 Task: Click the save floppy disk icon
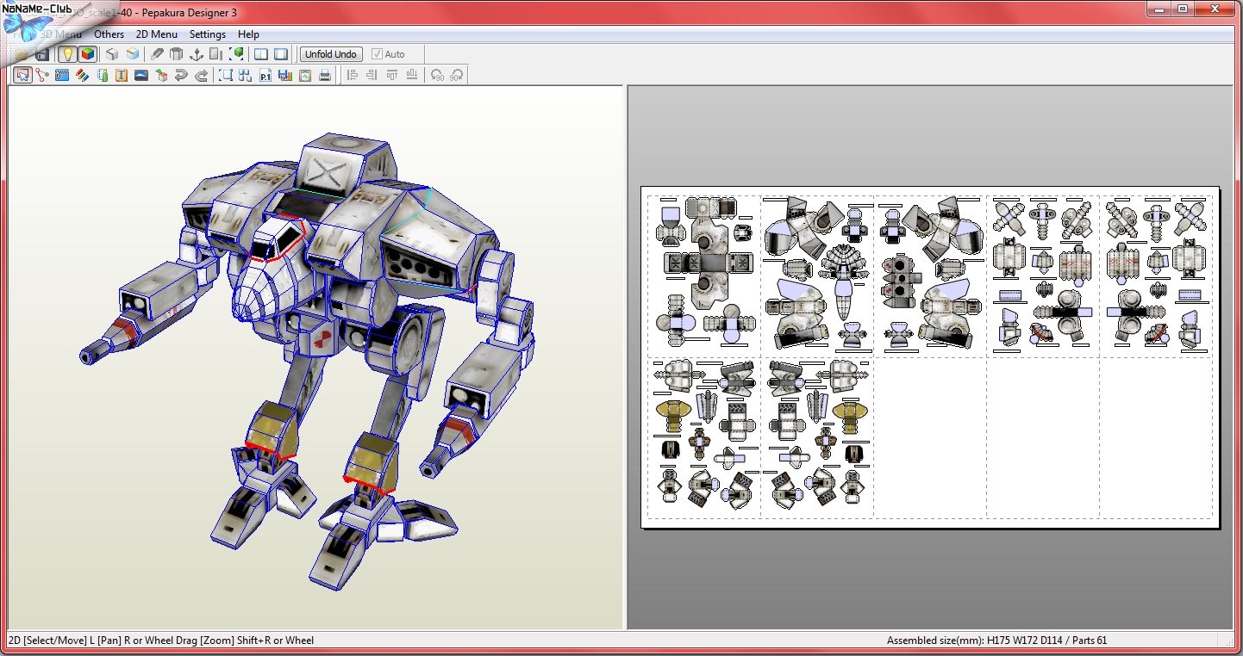41,54
